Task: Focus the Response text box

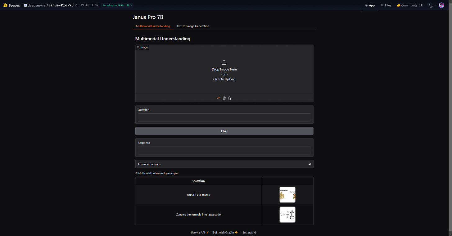Action: (x=224, y=150)
